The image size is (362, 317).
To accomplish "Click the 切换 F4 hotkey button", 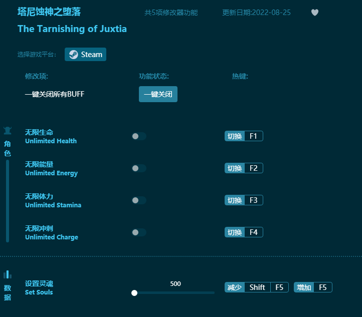I will (x=244, y=232).
